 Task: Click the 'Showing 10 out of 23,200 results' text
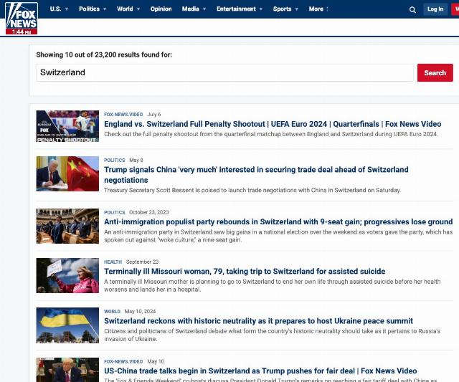tap(104, 54)
